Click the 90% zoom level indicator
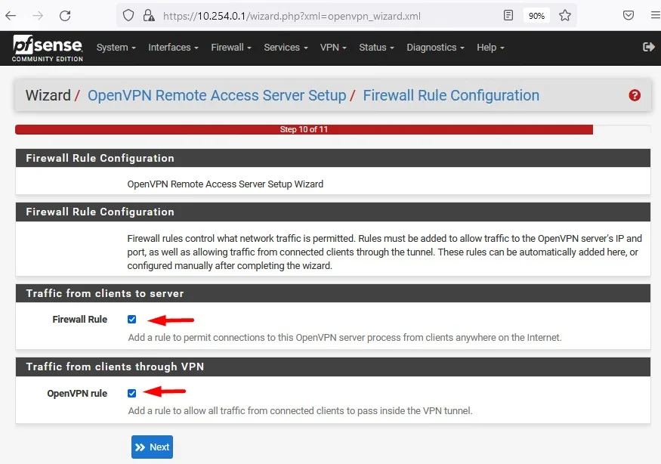The width and height of the screenshot is (661, 464). point(536,16)
